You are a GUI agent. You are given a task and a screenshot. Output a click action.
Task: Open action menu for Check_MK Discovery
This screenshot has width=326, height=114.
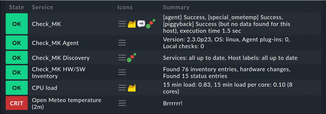(x=122, y=58)
